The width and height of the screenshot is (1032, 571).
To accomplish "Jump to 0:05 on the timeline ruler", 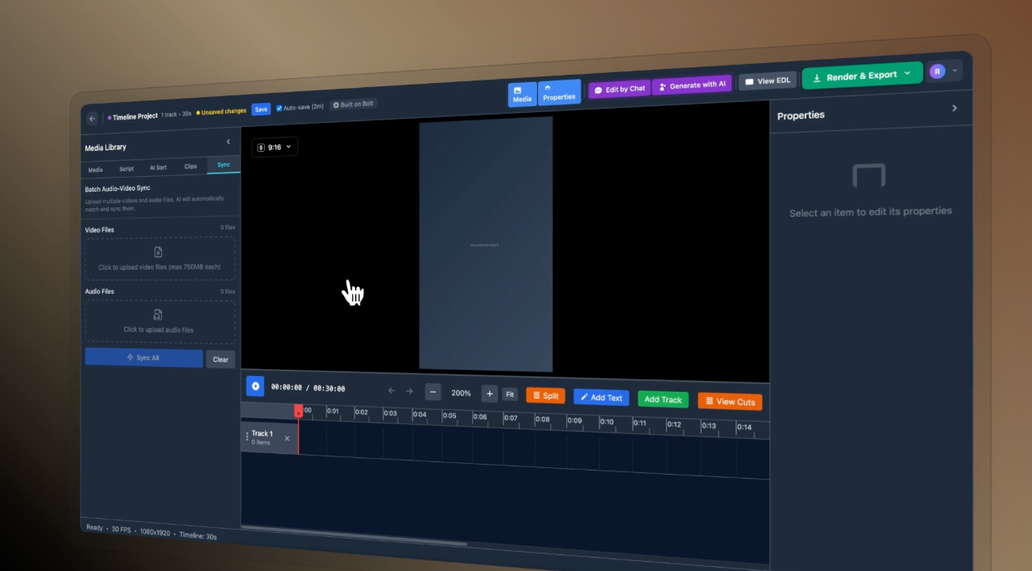I will (x=449, y=416).
